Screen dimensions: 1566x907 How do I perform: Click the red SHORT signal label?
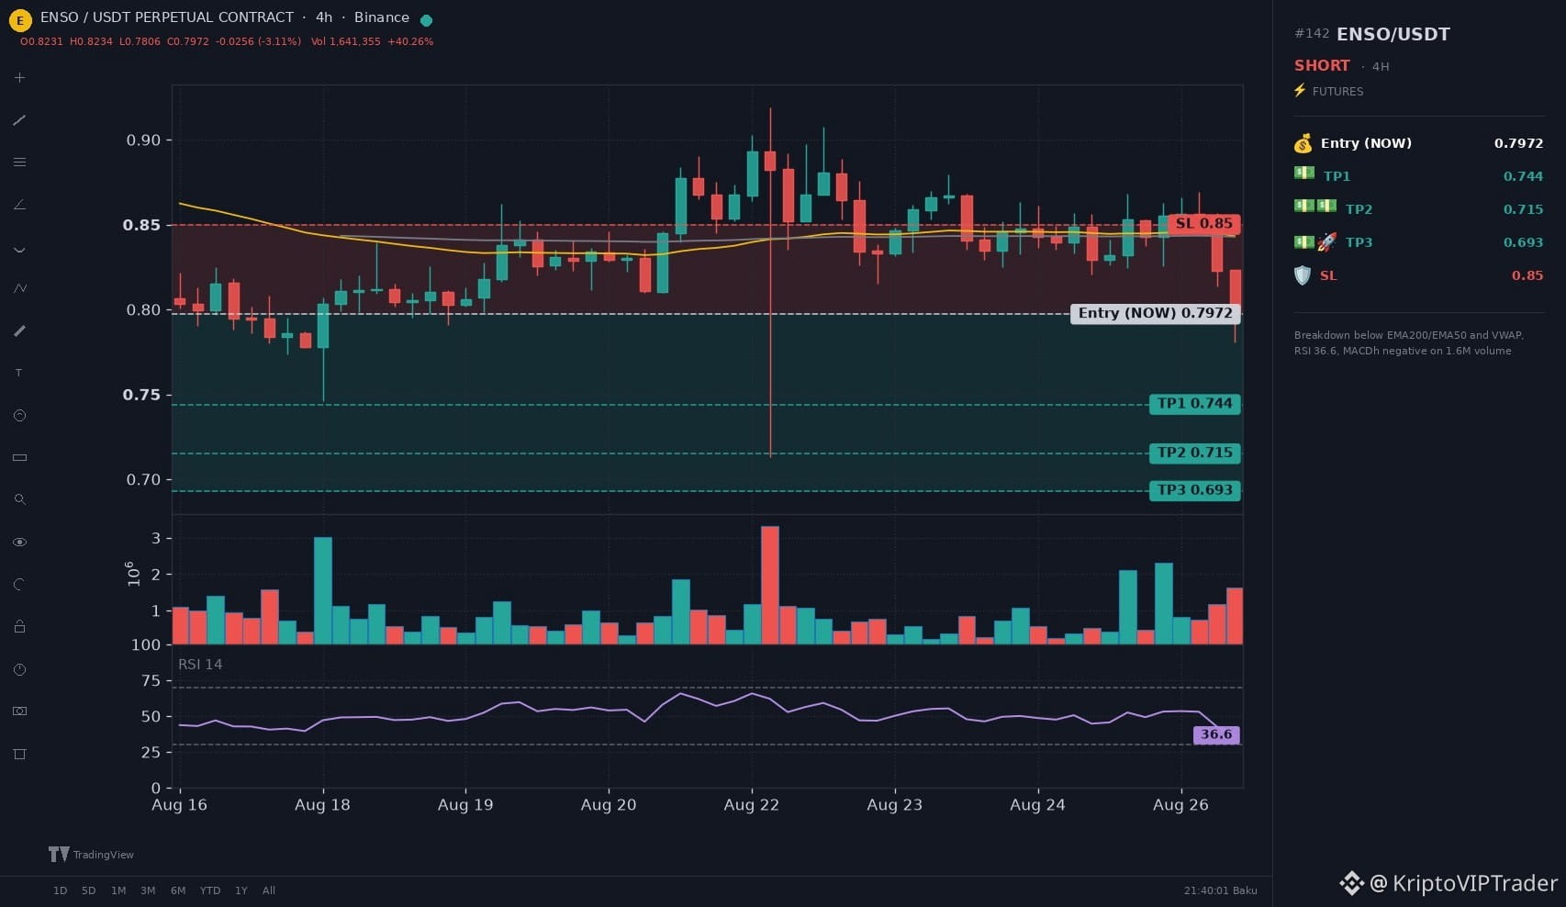tap(1322, 65)
